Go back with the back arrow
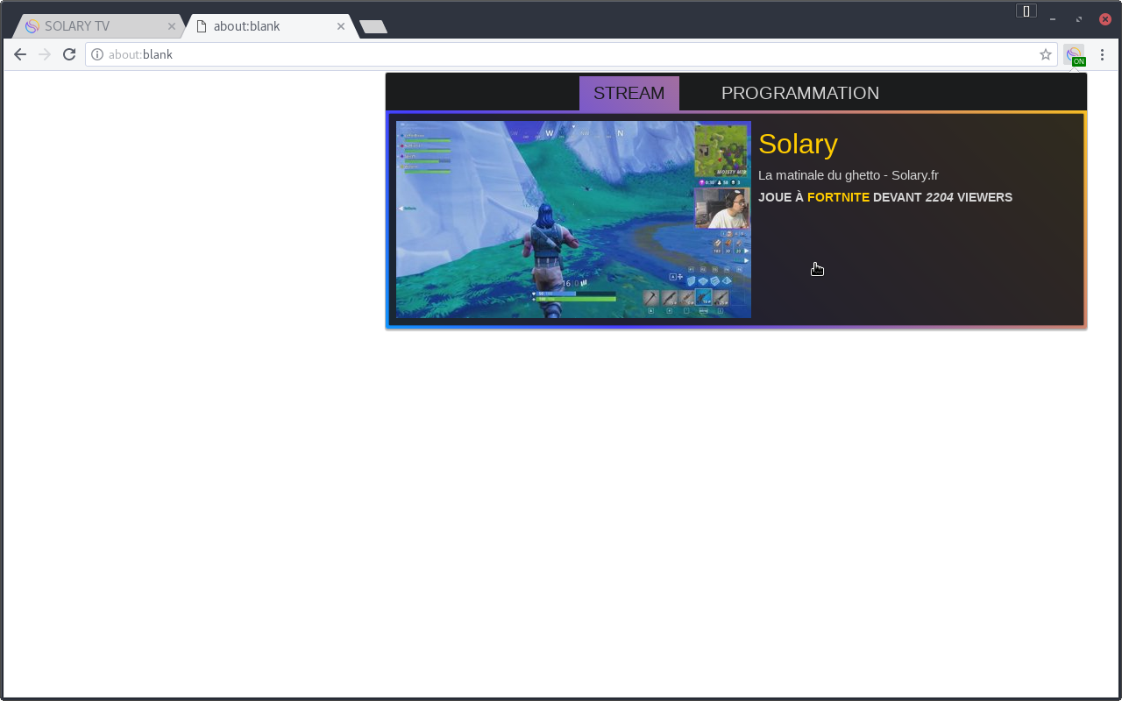Image resolution: width=1122 pixels, height=701 pixels. tap(20, 54)
